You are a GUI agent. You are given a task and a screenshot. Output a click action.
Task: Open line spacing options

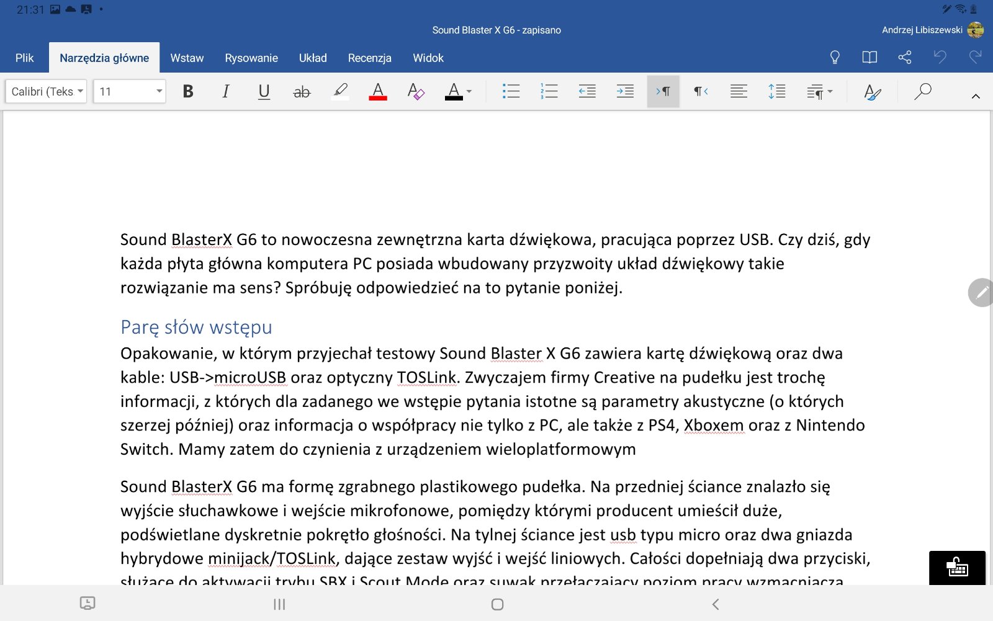point(776,92)
